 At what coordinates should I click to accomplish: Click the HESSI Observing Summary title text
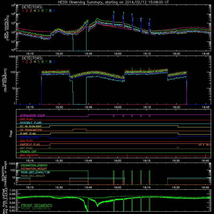(113, 2)
